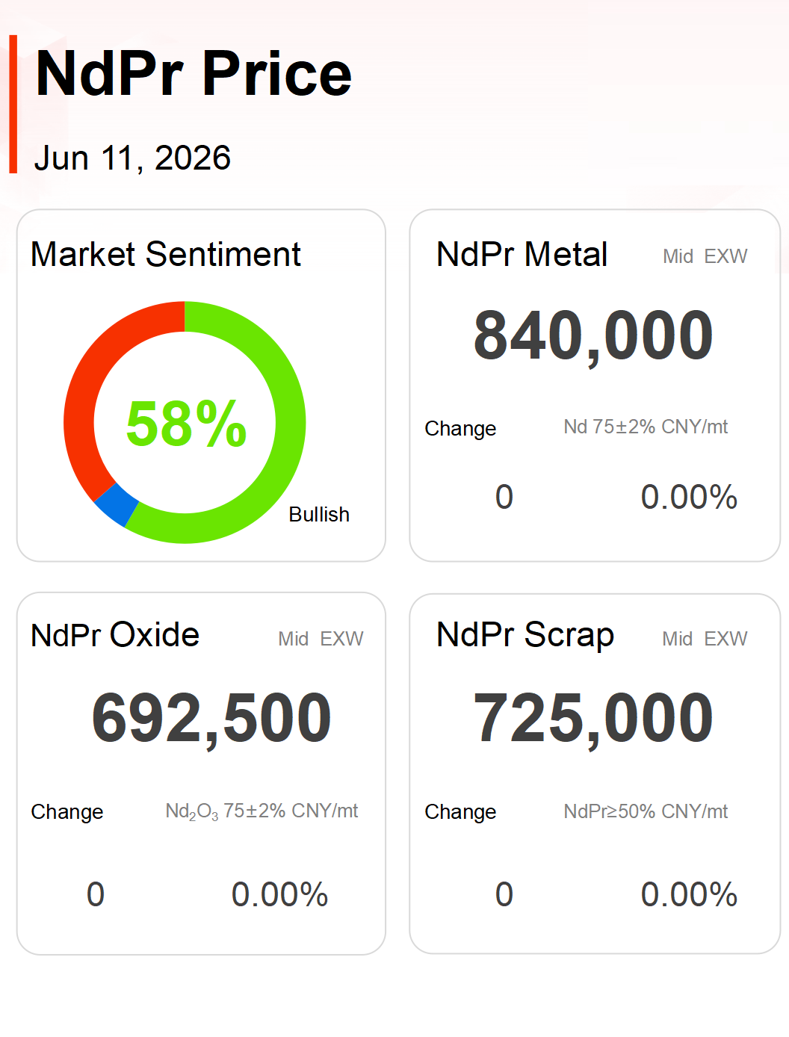789x1037 pixels.
Task: Click Mid EXW tag on NdPr Metal
Action: pyautogui.click(x=705, y=256)
